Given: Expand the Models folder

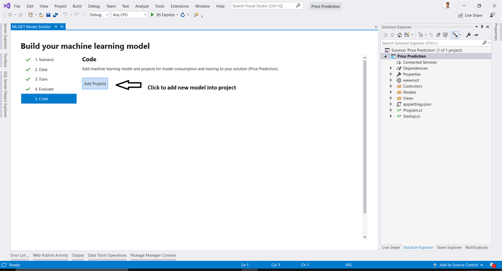Looking at the screenshot, I should point(391,92).
